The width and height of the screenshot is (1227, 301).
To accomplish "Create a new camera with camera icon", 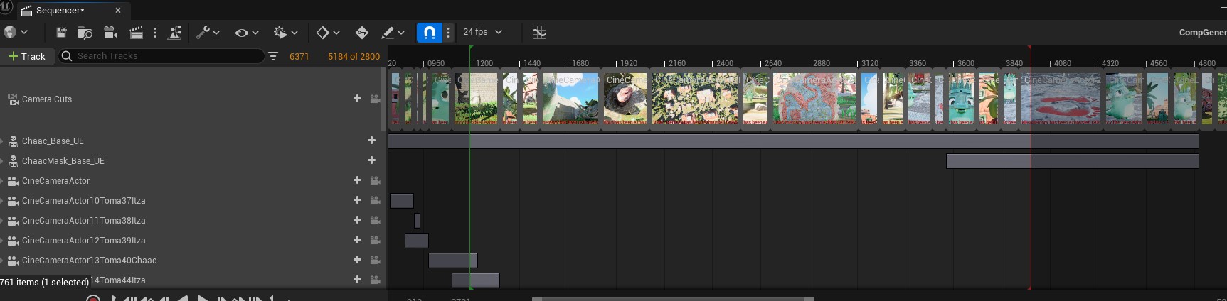I will (x=110, y=32).
